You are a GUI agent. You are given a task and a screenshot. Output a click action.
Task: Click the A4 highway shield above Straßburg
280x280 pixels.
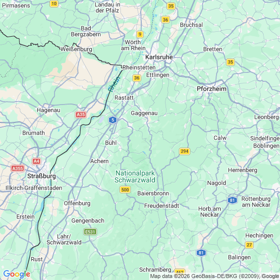pos(37,161)
